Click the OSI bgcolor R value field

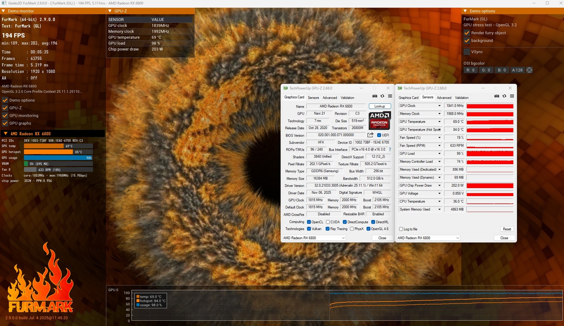point(471,70)
